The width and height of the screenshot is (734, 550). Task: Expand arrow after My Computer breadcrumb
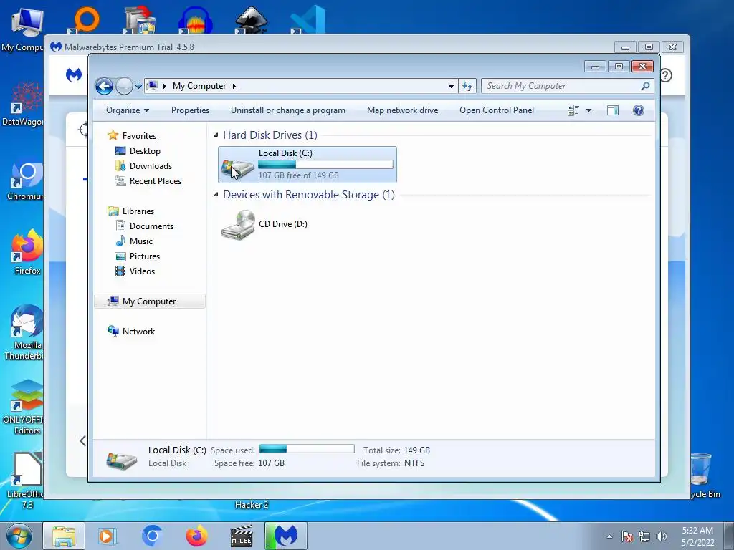point(234,86)
